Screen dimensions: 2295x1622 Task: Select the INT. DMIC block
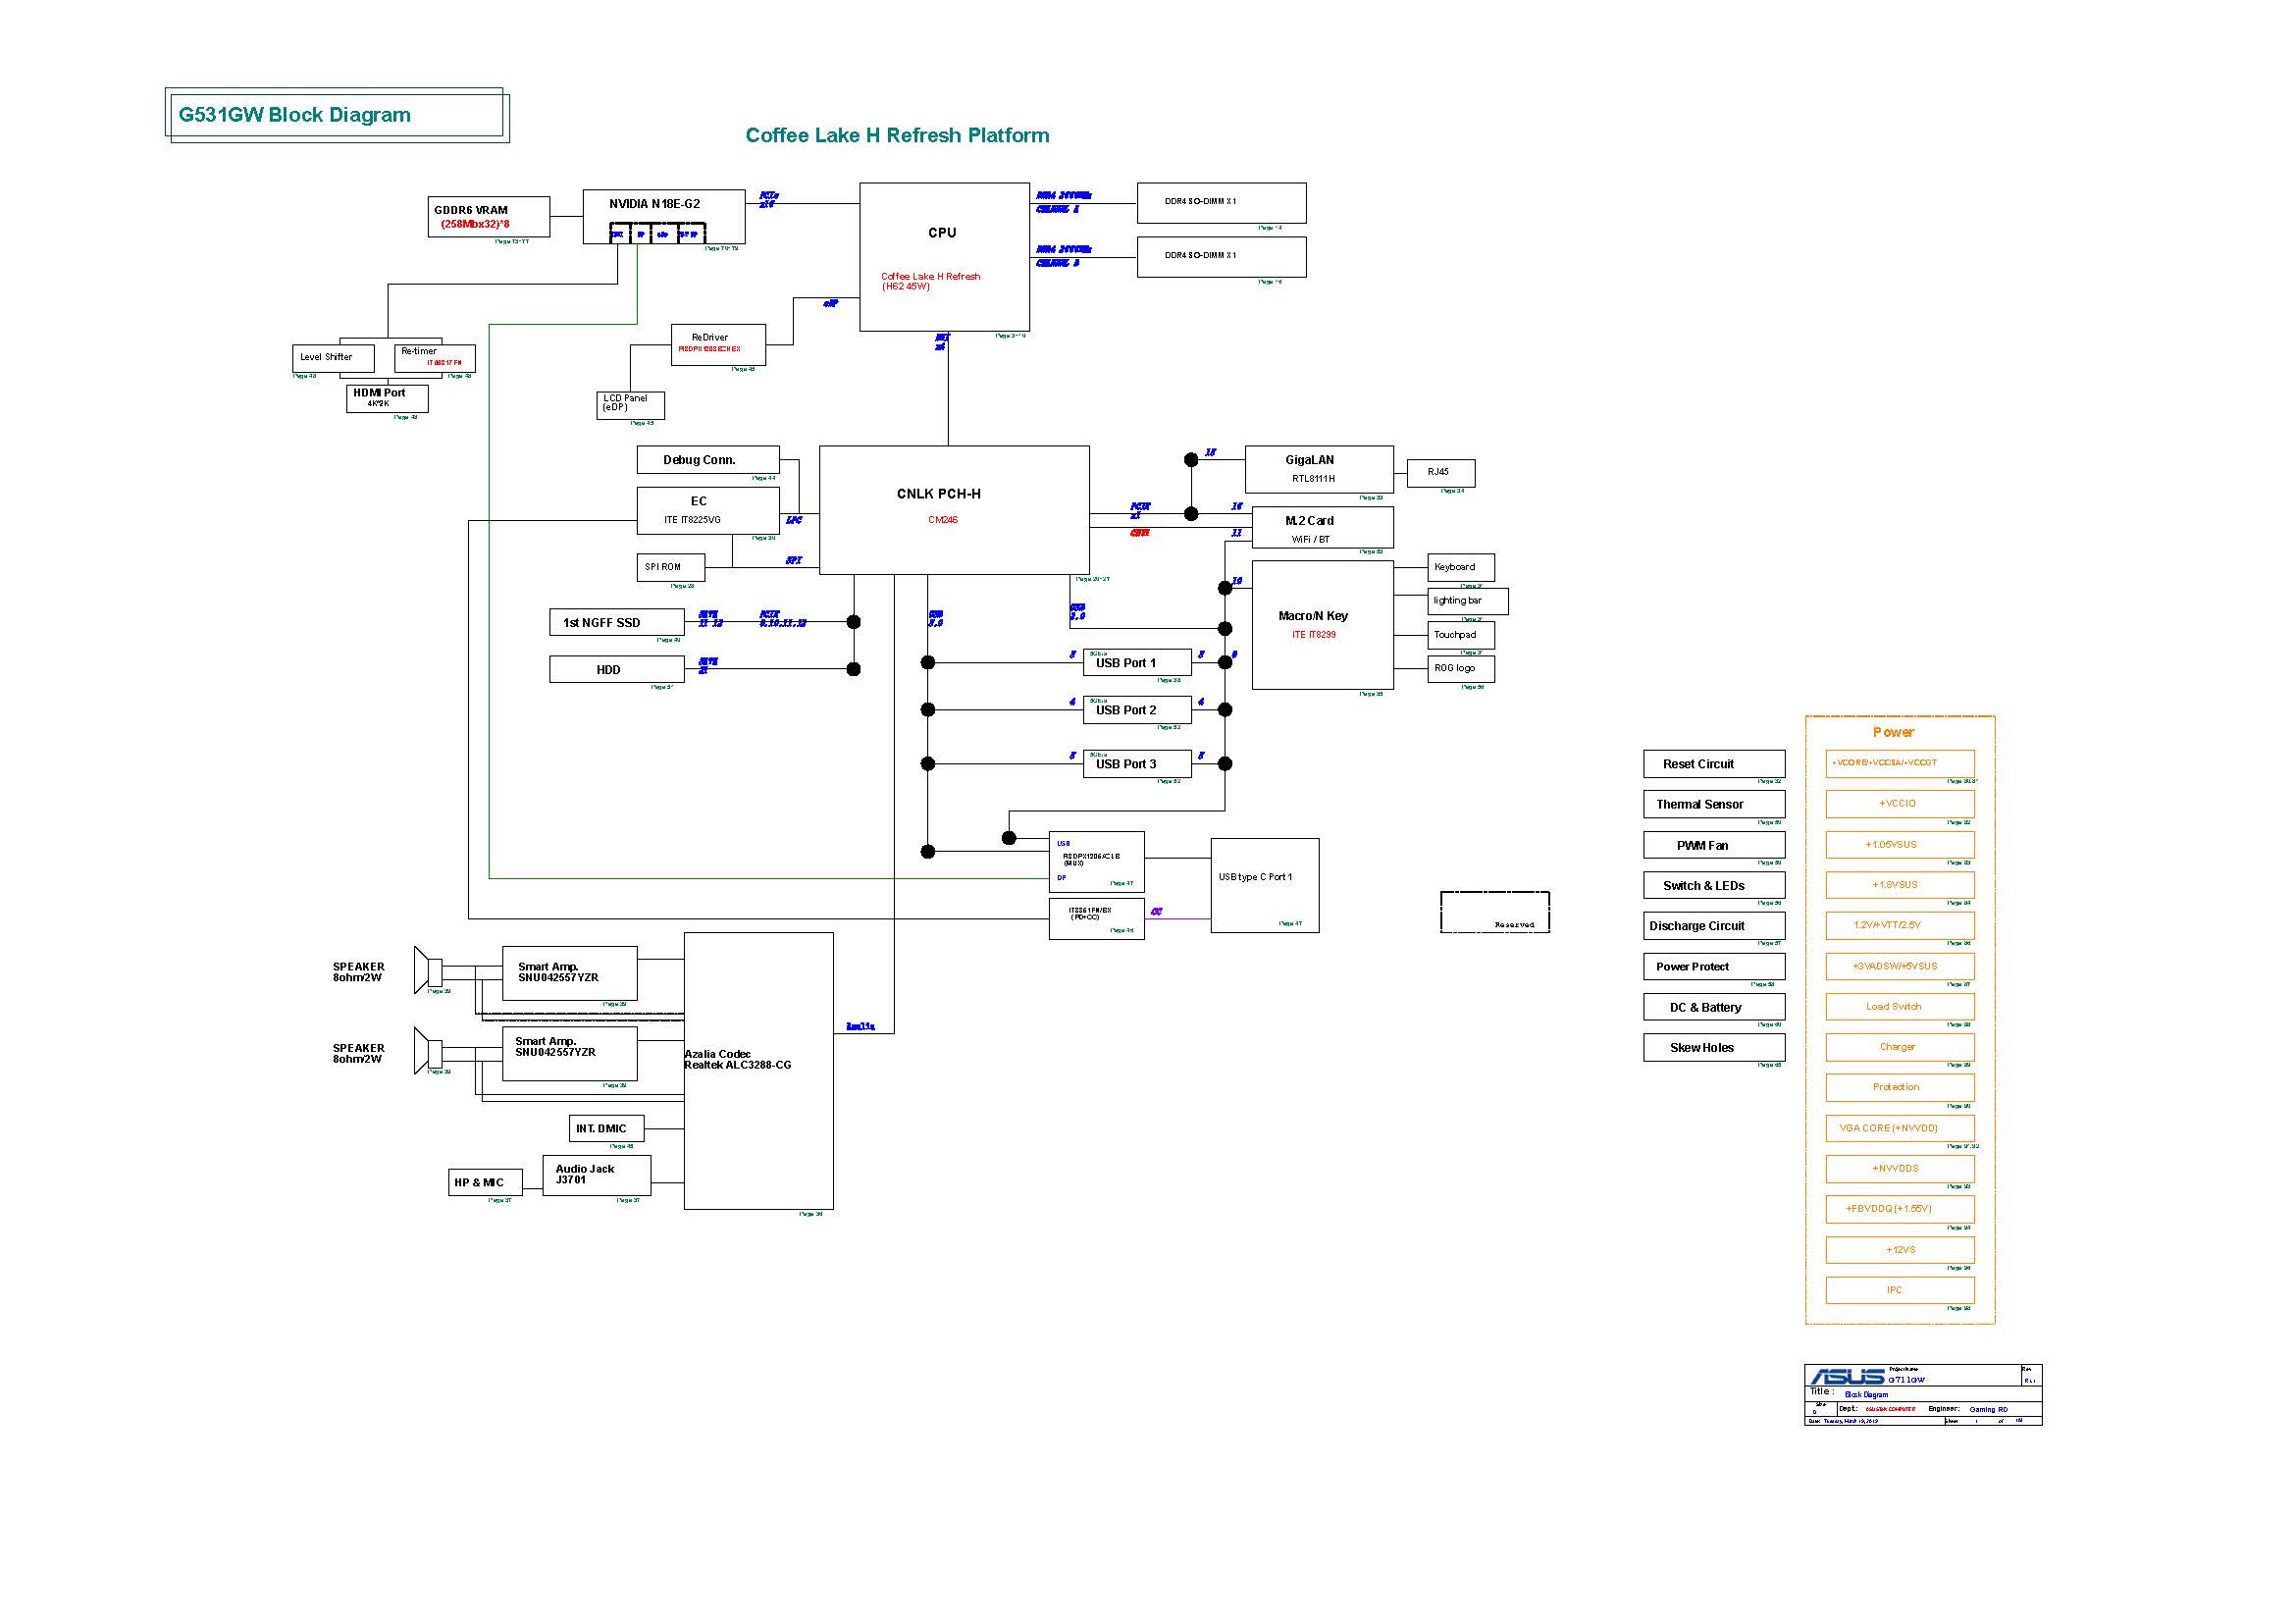tap(606, 1128)
